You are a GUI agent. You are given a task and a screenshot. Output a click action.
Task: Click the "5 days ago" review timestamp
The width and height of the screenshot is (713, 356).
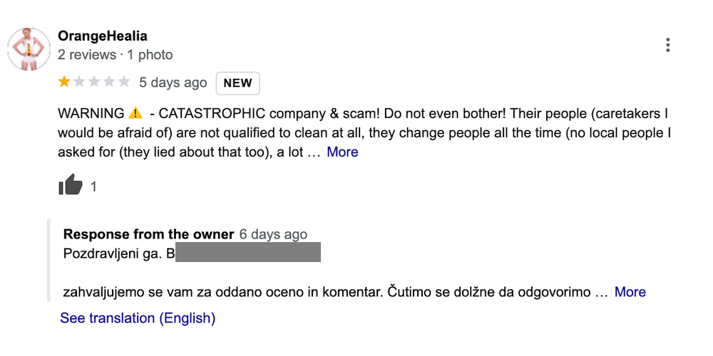173,83
